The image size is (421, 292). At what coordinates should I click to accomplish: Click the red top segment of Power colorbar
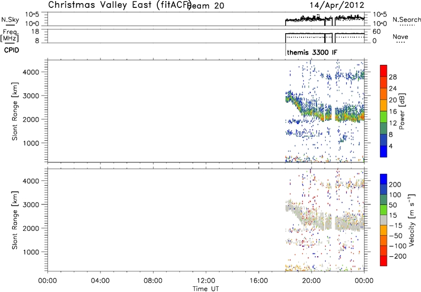click(384, 71)
